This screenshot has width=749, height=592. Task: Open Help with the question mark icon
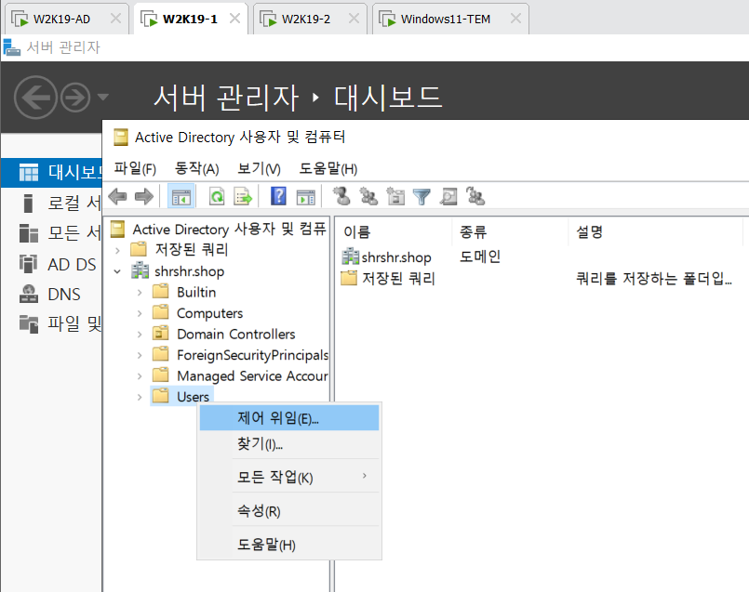tap(278, 196)
